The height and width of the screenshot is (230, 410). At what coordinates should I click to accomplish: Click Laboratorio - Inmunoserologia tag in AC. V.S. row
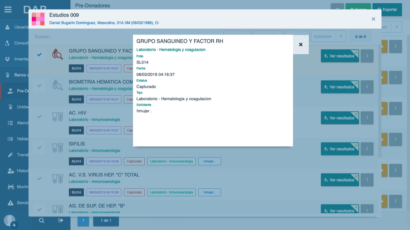[x=171, y=192]
